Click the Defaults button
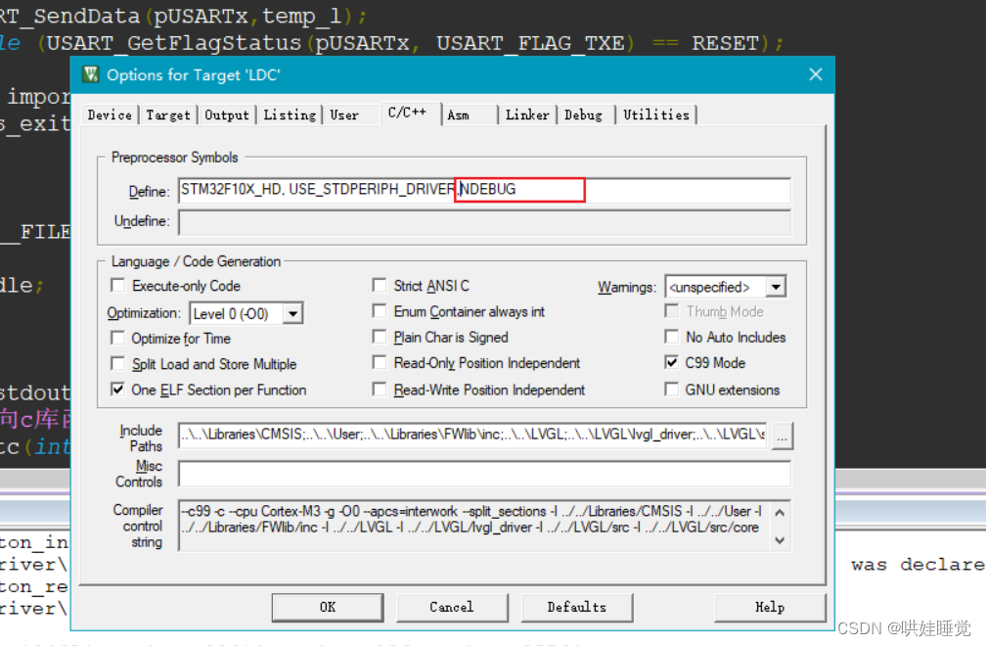986x646 pixels. 577,607
